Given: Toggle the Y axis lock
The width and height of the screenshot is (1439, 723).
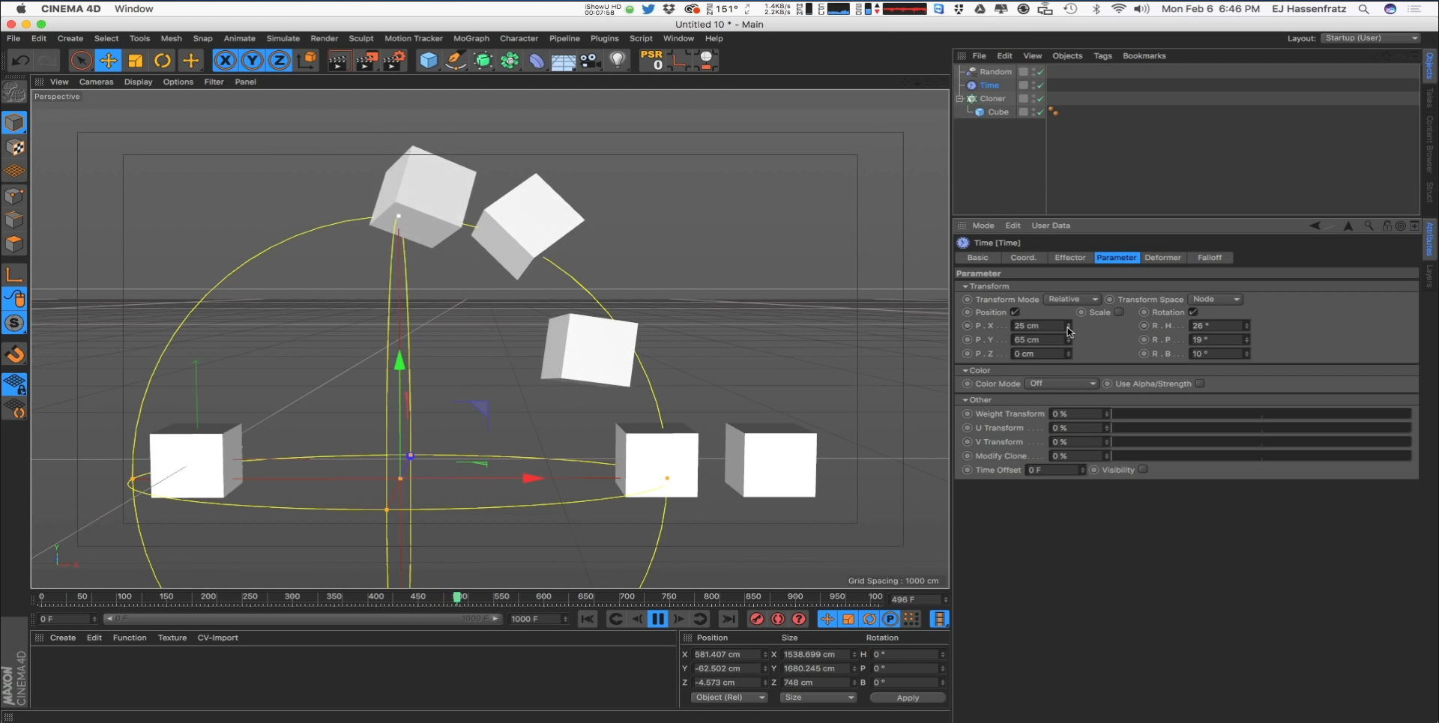Looking at the screenshot, I should coord(253,61).
